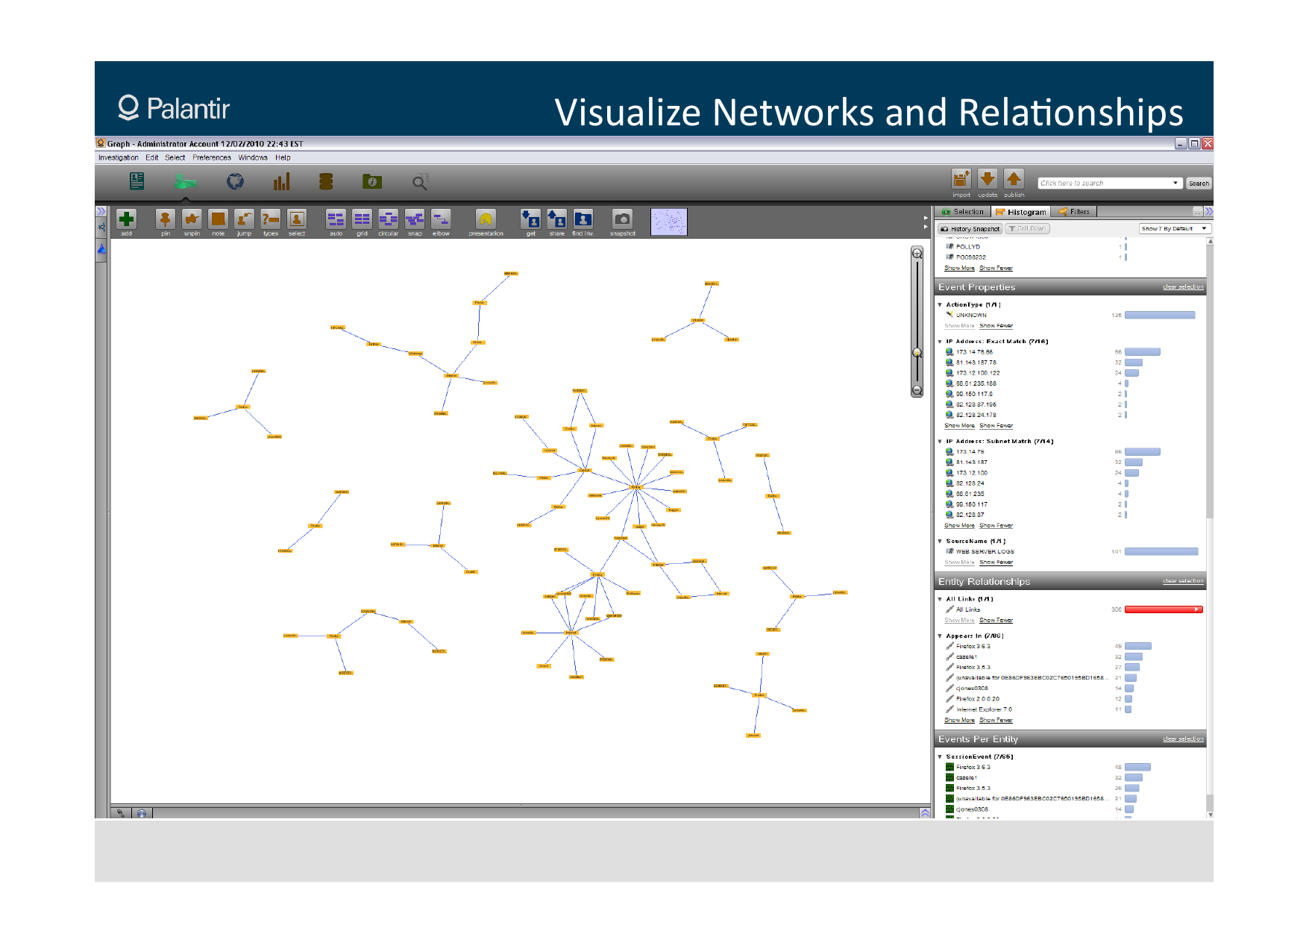1309x925 pixels.
Task: Open the green graph application icon
Action: pos(185,181)
